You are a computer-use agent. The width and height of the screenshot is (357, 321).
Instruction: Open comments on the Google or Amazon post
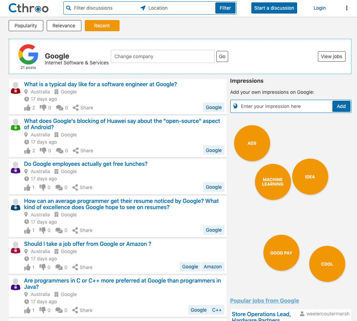click(x=59, y=267)
